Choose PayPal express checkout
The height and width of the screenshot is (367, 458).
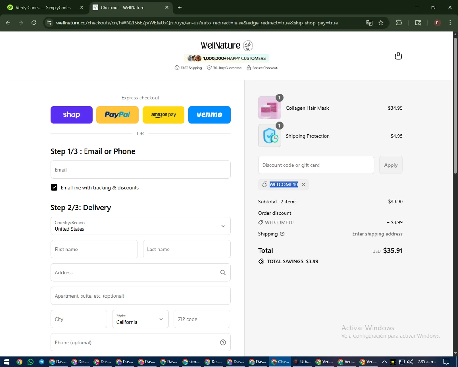point(117,115)
